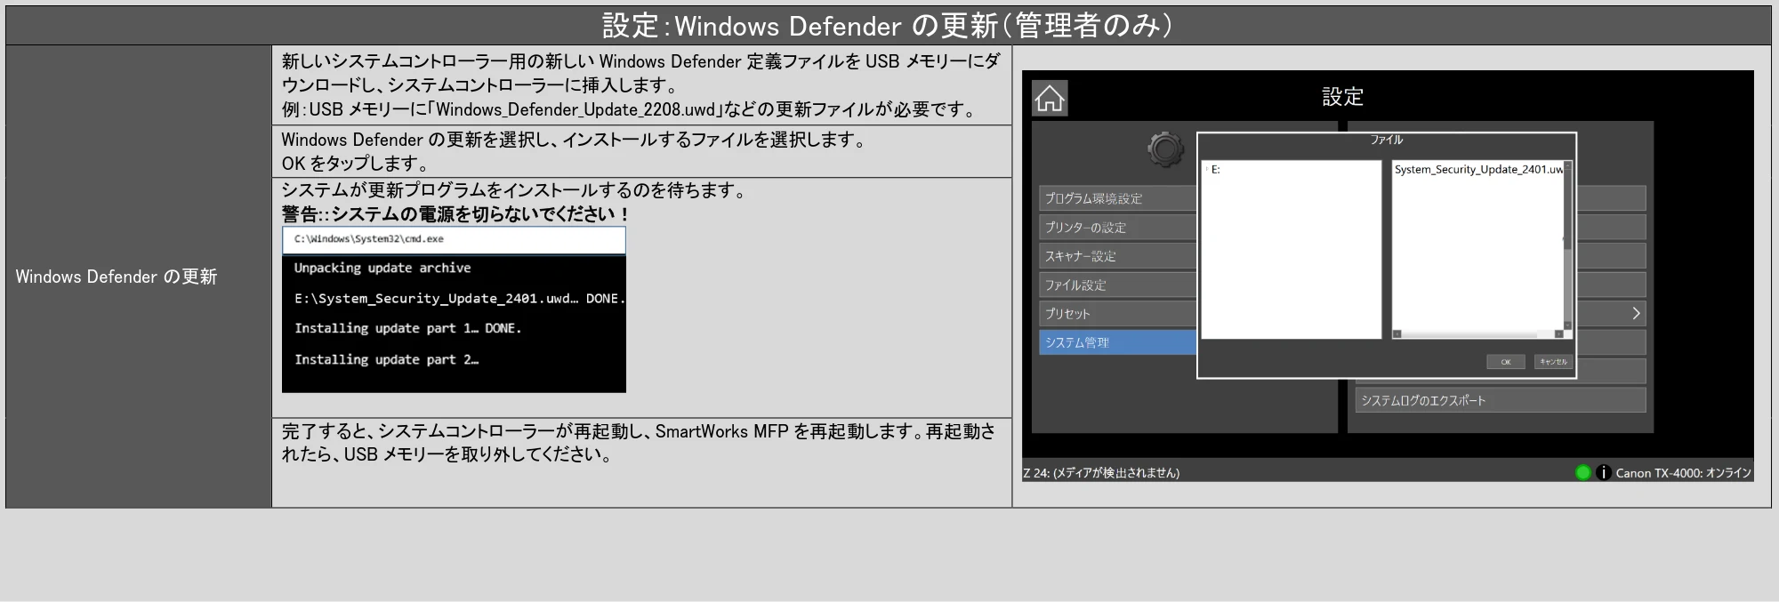Cancel the file dialog with キャンセル

(x=1553, y=362)
